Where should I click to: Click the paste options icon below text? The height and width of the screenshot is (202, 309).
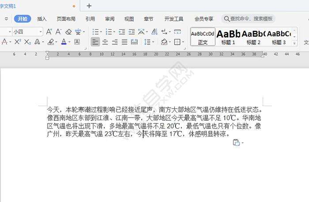[236, 142]
